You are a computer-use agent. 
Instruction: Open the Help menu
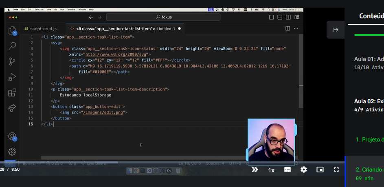click(91, 9)
